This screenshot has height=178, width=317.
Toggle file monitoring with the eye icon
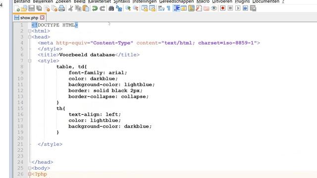point(214,8)
